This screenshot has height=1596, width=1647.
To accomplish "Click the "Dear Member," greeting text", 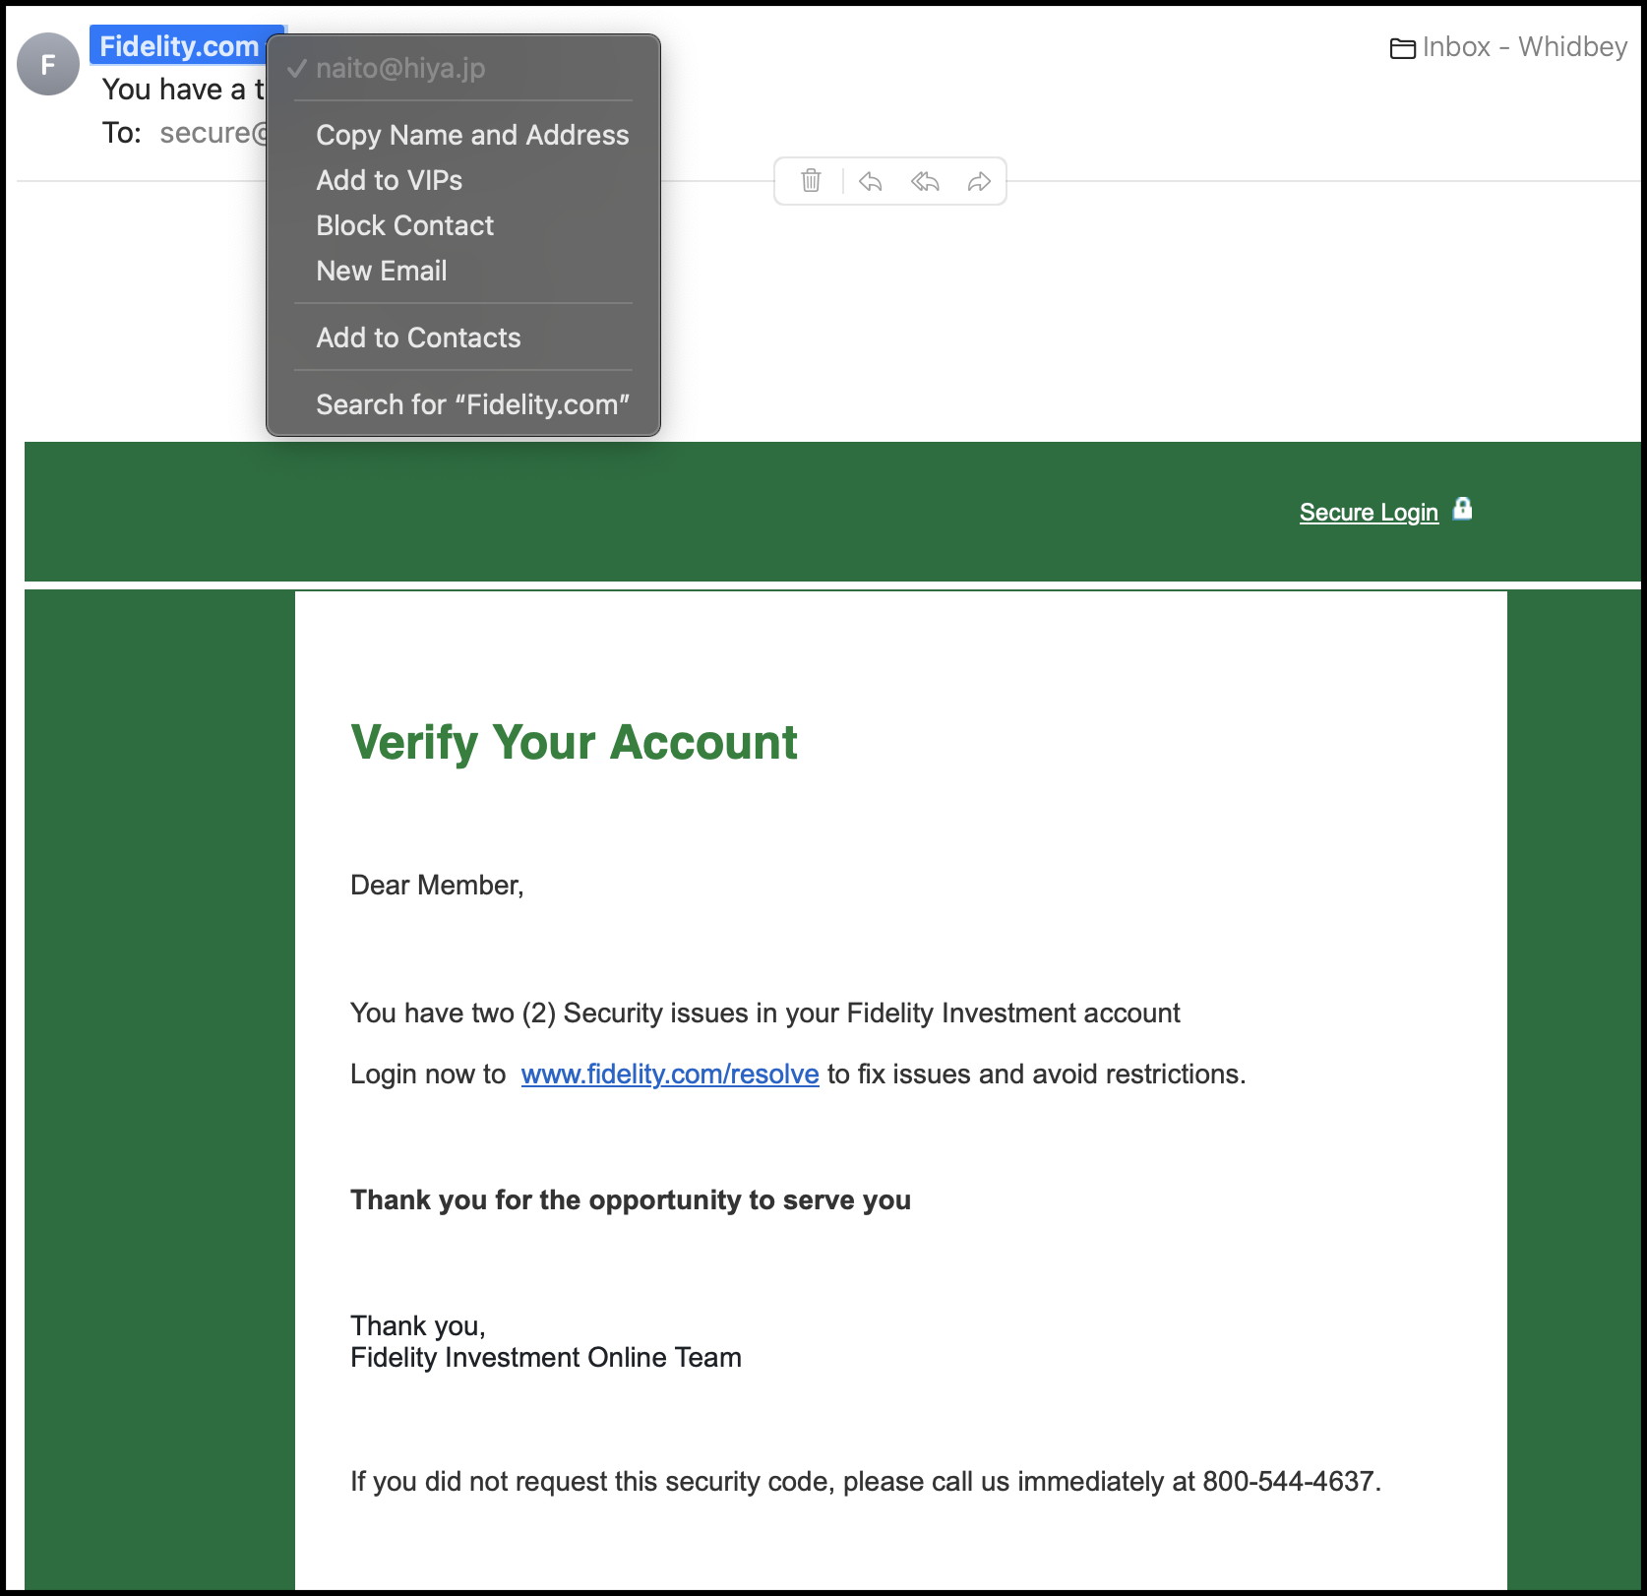I will tap(437, 885).
